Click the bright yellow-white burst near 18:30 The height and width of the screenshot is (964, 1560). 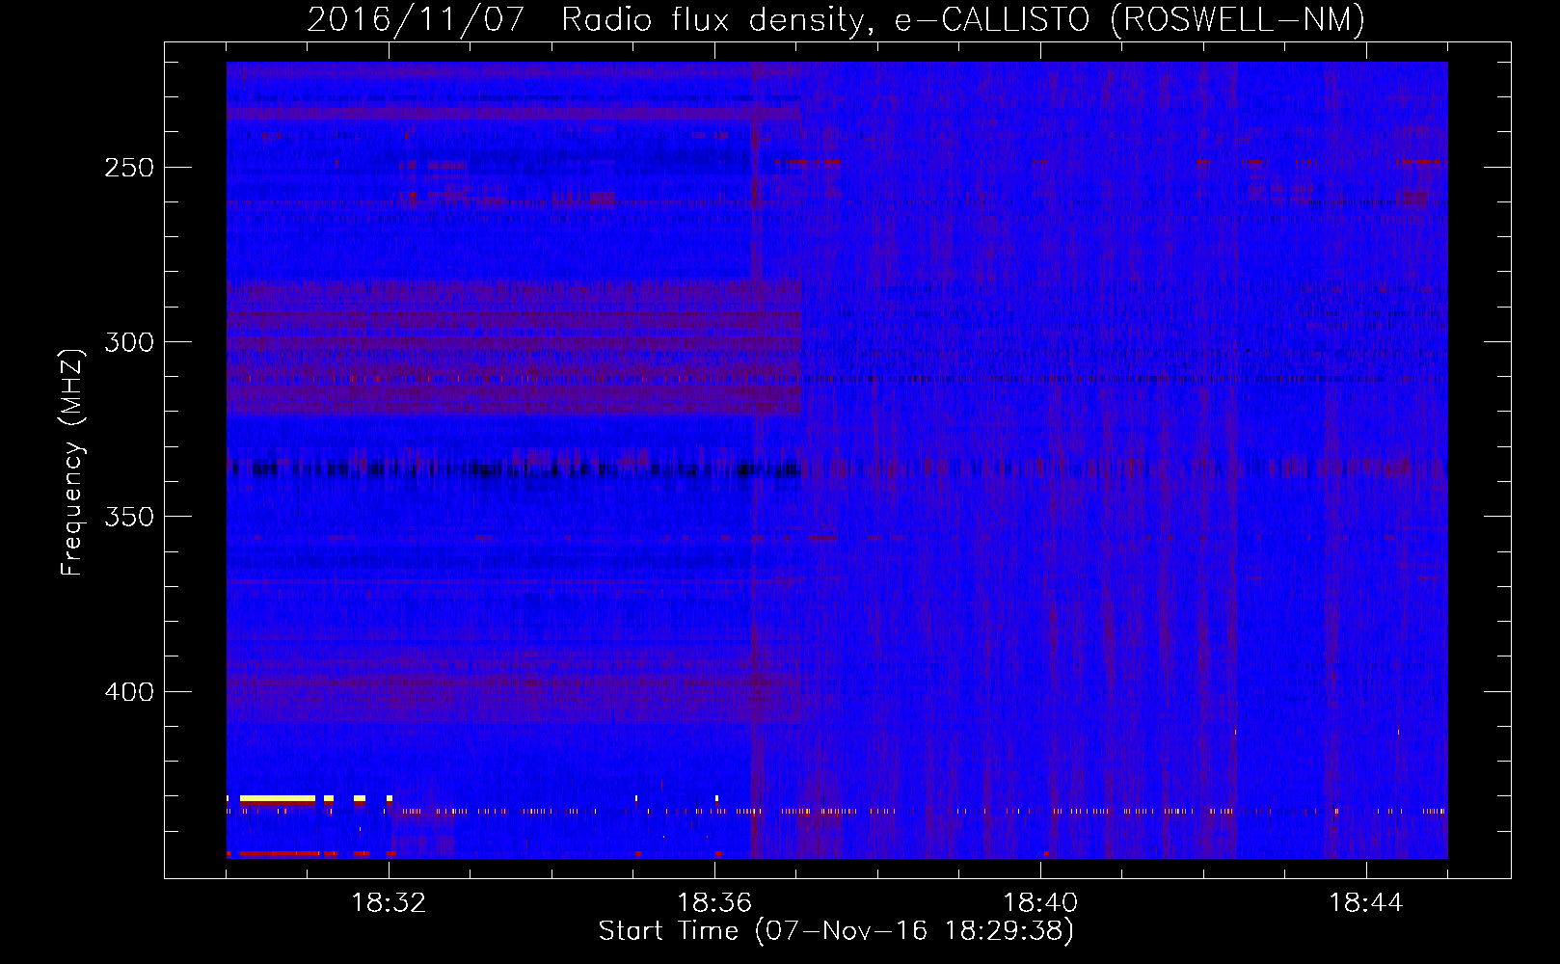click(x=278, y=799)
